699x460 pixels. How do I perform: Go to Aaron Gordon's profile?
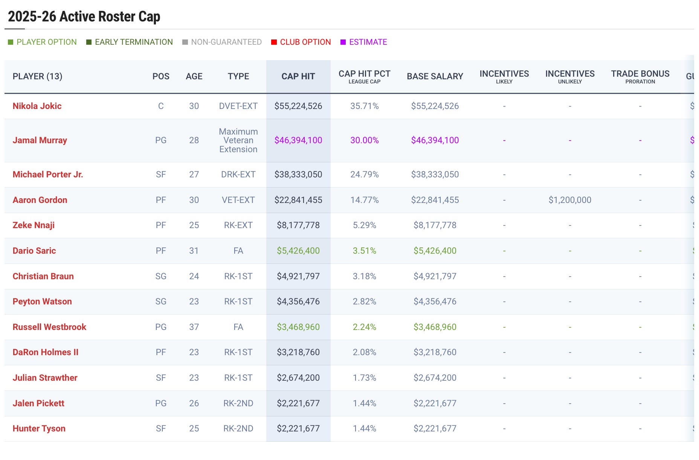coord(40,200)
